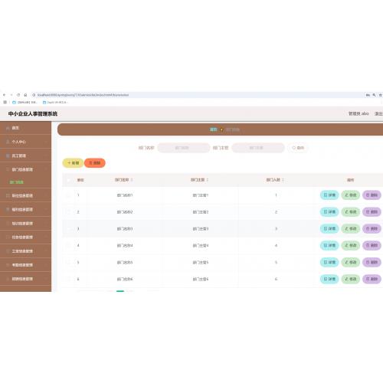The height and width of the screenshot is (383, 383).
Task: Toggle the select-all checkbox in table header
Action: [x=68, y=180]
